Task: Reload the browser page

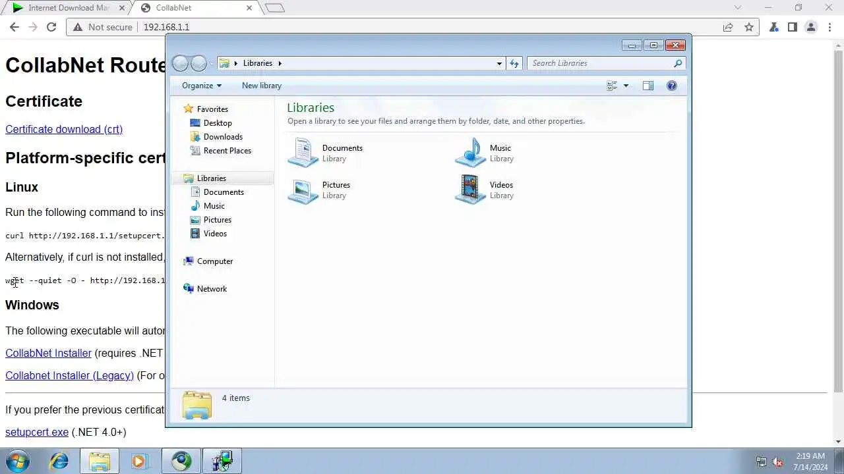Action: click(51, 27)
